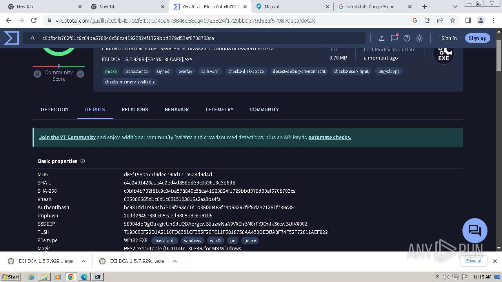Click the Sign up button
Screen dimensions: 502x282
pos(477,38)
